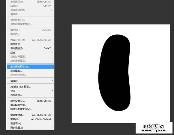The width and height of the screenshot is (174, 135).
Task: Open 远程连接 from the menu
Action: pyautogui.click(x=30, y=95)
